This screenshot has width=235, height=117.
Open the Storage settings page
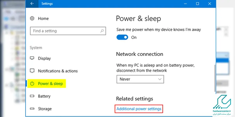click(45, 109)
